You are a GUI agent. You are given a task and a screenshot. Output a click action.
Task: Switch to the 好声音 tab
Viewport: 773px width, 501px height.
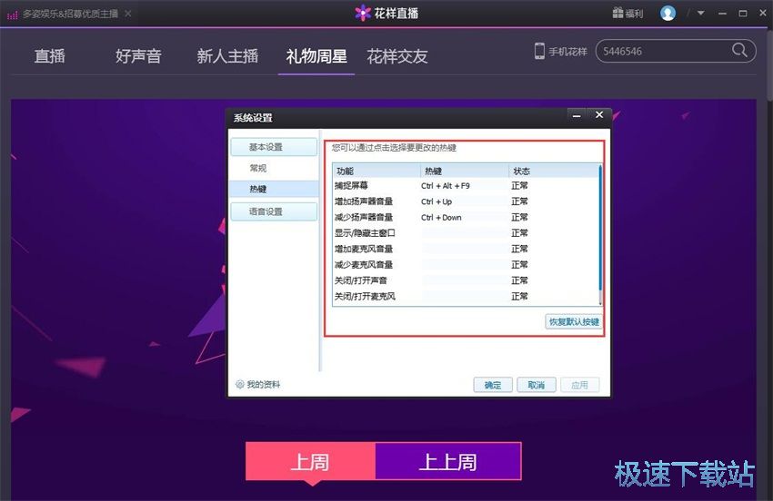[138, 56]
